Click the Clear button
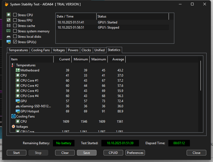Screen dimensions: 213x162 [65, 153]
